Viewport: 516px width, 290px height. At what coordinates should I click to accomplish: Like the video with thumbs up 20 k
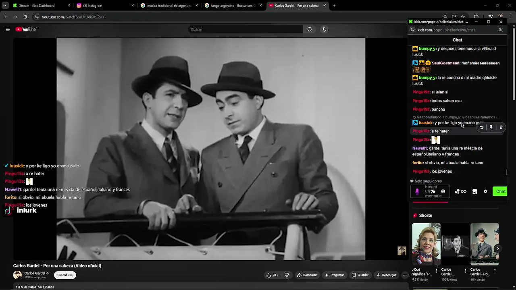tap(273, 275)
